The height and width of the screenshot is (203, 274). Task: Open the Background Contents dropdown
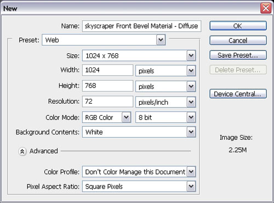139,132
